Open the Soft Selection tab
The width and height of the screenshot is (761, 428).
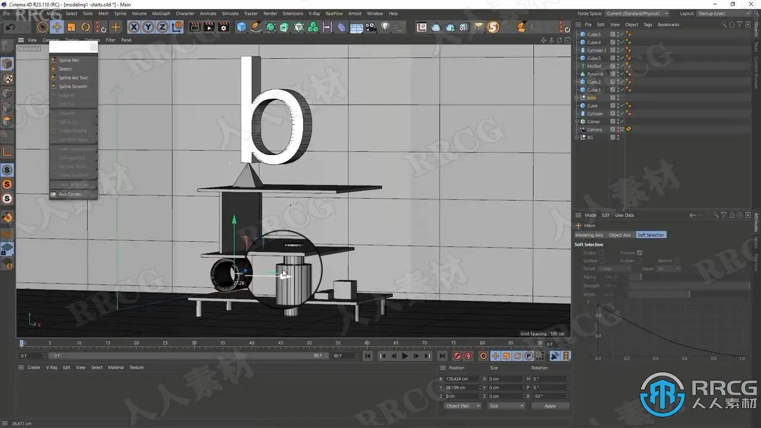651,235
